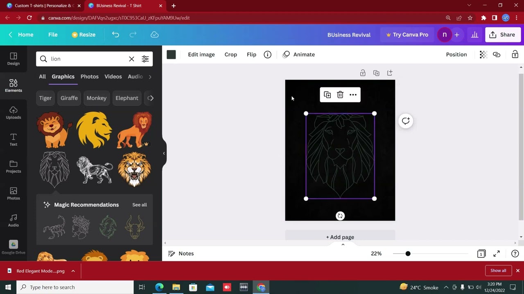Image resolution: width=524 pixels, height=294 pixels.
Task: Click the link icon in toolbar
Action: pyautogui.click(x=497, y=54)
